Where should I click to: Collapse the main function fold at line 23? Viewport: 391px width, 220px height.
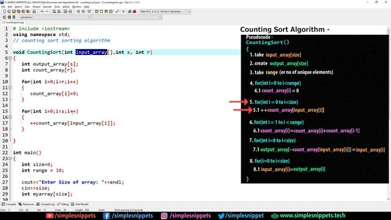[x=10, y=158]
